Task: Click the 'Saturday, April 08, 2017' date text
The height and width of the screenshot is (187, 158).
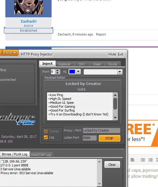Action: point(19,137)
